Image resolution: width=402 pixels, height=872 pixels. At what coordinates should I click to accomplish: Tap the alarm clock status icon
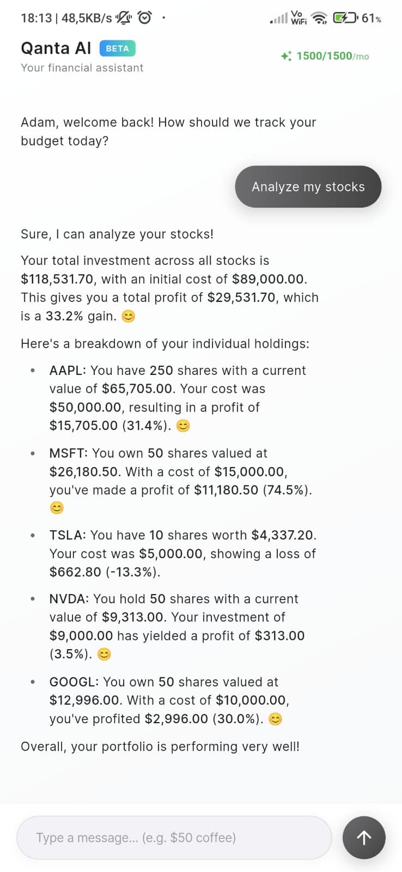point(145,18)
